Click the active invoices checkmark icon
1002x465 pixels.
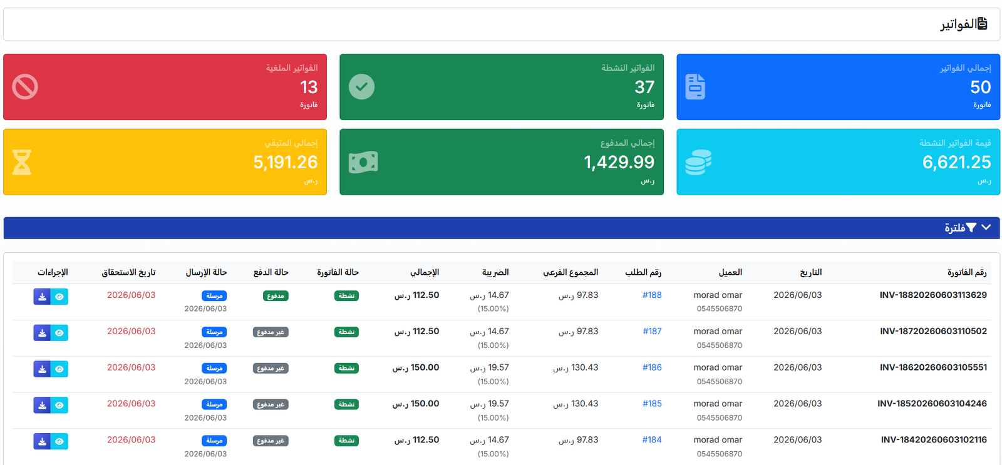(x=361, y=87)
